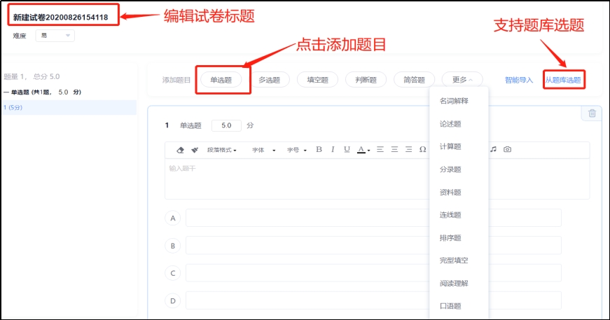Click the font color A icon
The image size is (610, 320).
(361, 149)
